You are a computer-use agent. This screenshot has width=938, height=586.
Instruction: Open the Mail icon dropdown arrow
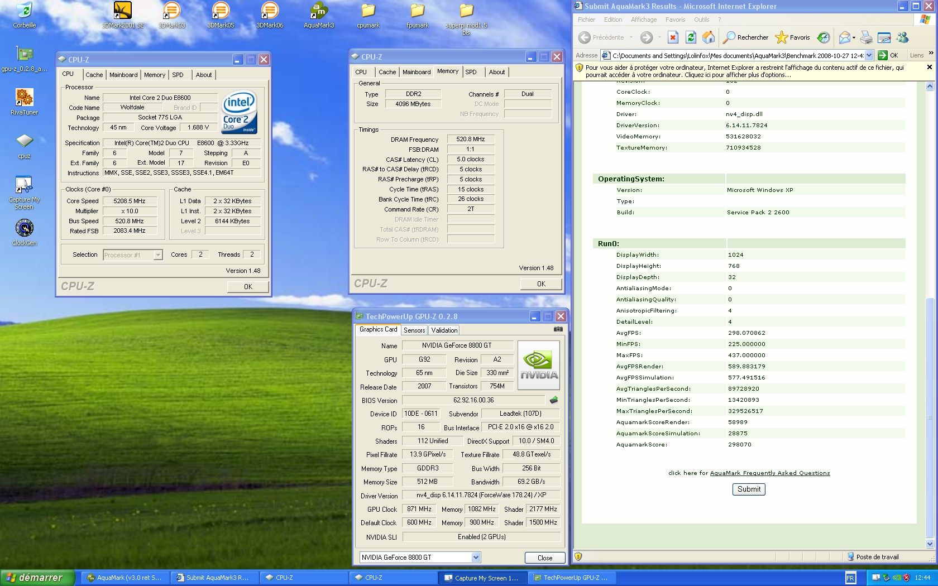tap(854, 37)
